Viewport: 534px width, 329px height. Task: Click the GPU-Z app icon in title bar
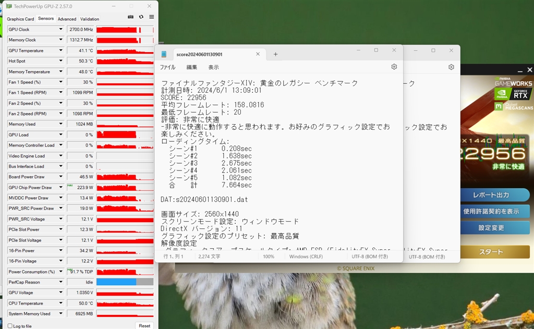(9, 6)
